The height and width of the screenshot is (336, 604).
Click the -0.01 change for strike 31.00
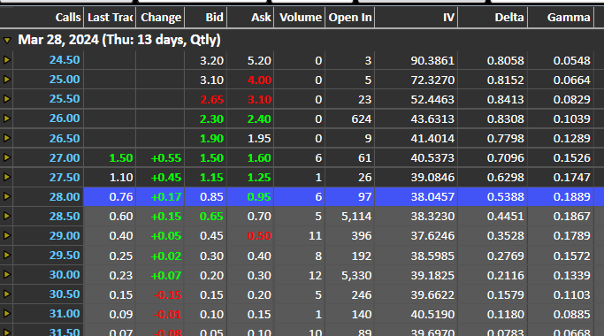(x=167, y=315)
